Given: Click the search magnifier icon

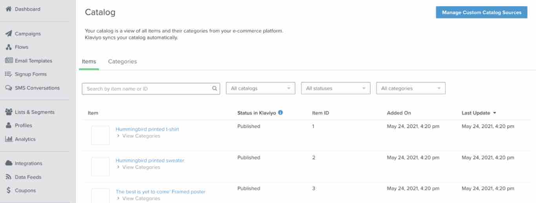Looking at the screenshot, I should coord(215,89).
